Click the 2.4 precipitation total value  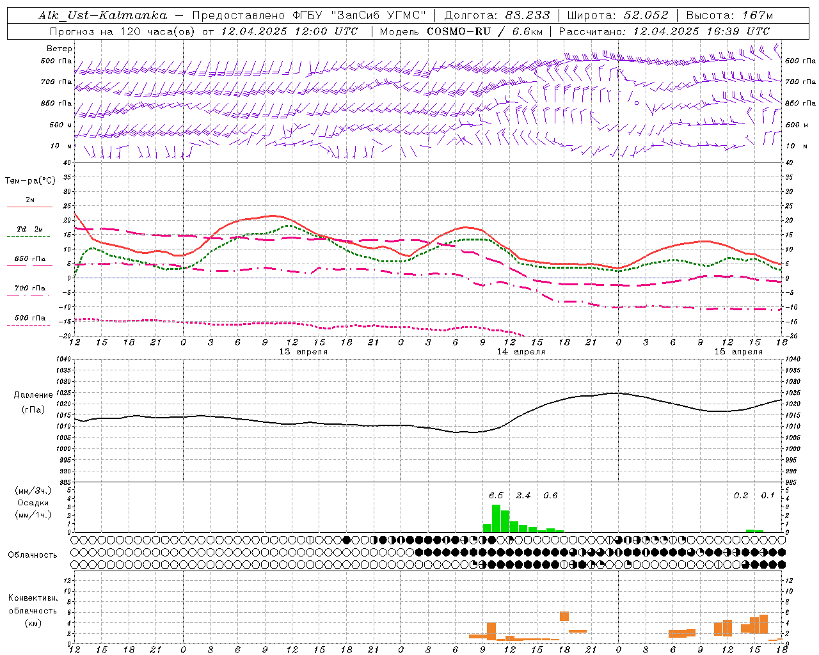[x=523, y=495]
